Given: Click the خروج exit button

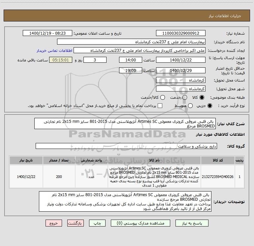Looking at the screenshot, I should tap(54, 223).
